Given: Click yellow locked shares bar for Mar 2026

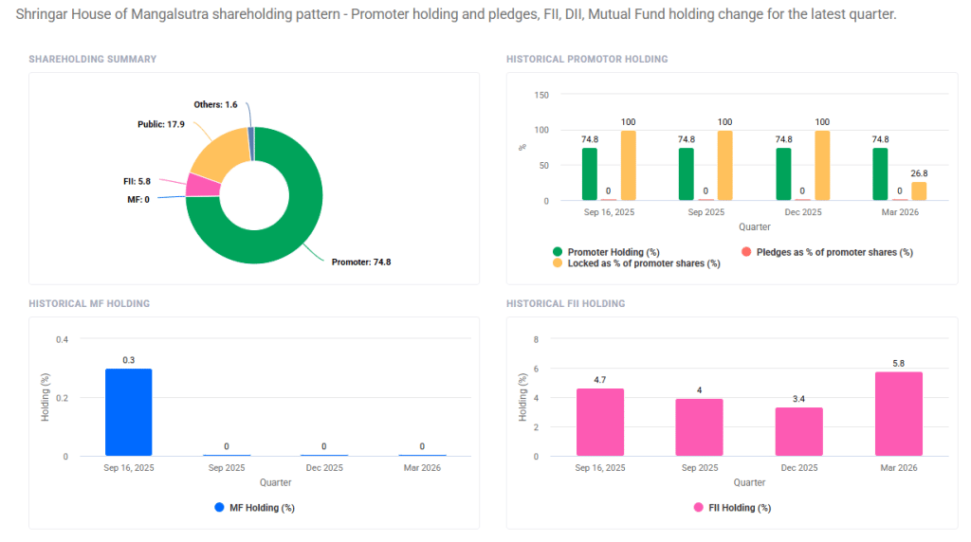Looking at the screenshot, I should pos(919,191).
